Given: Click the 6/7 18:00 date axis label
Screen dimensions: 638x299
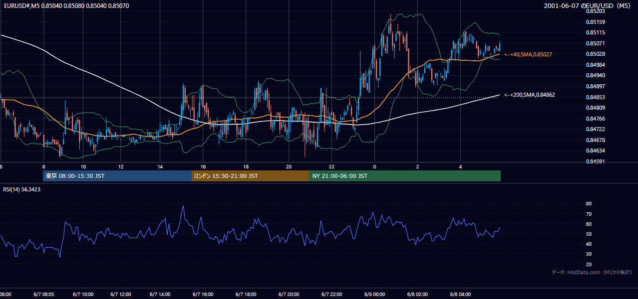Looking at the screenshot, I should click(246, 295).
